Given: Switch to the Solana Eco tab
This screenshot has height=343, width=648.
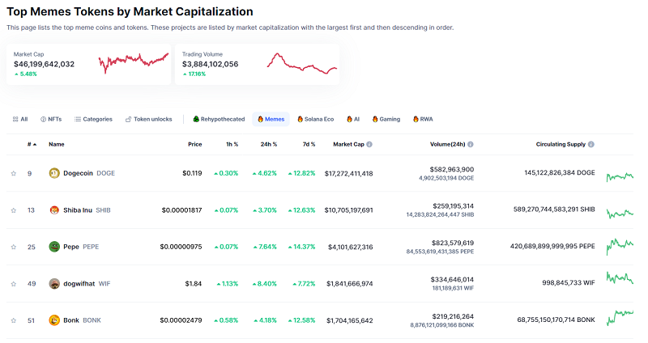Looking at the screenshot, I should click(x=316, y=119).
